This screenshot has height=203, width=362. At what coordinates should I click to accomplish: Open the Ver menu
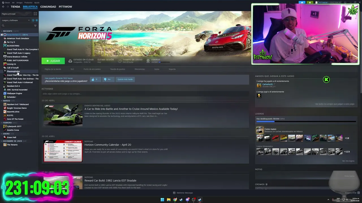click(13, 3)
